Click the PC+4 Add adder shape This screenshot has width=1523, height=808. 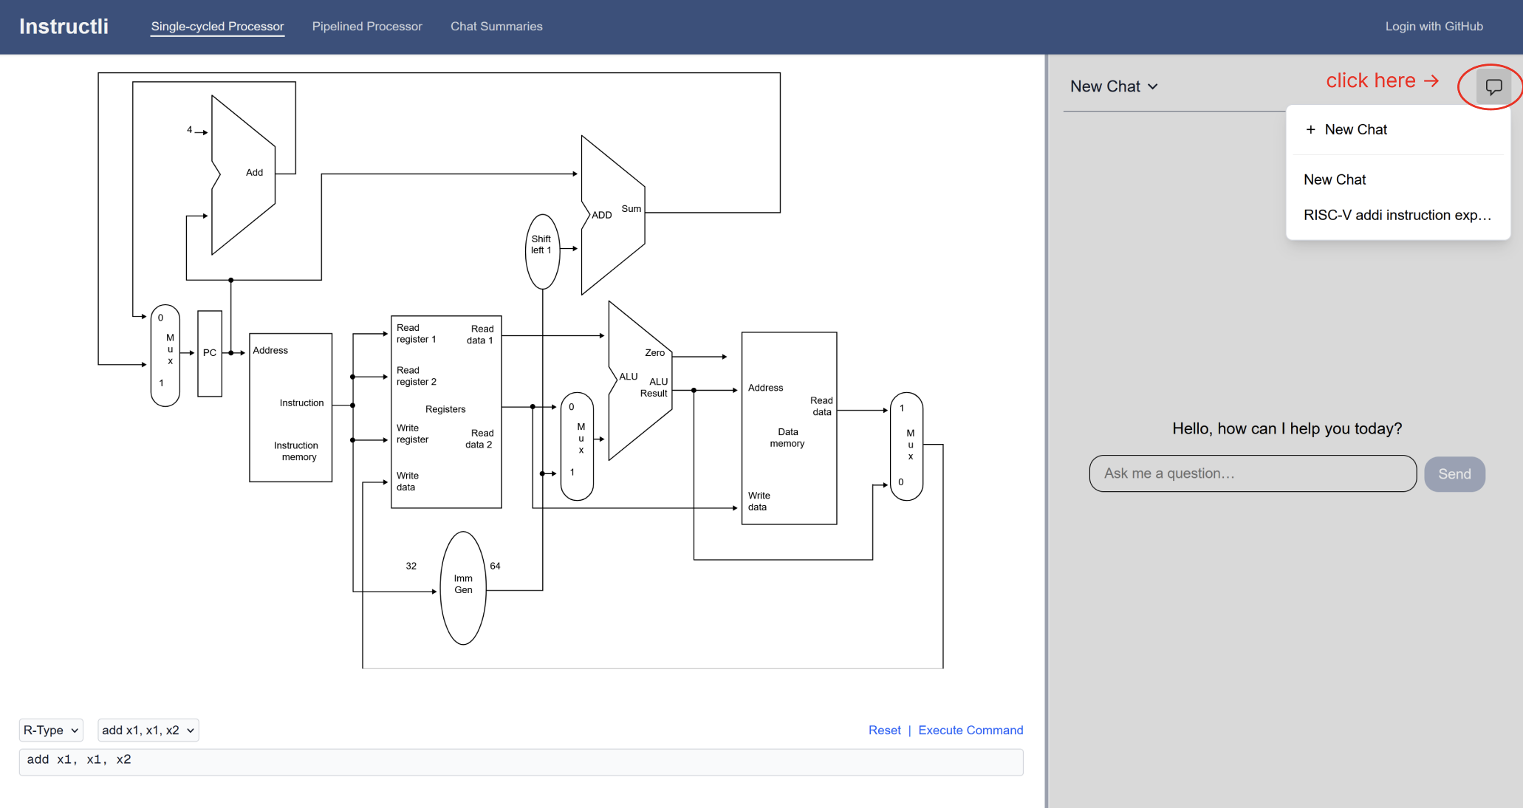tap(244, 175)
